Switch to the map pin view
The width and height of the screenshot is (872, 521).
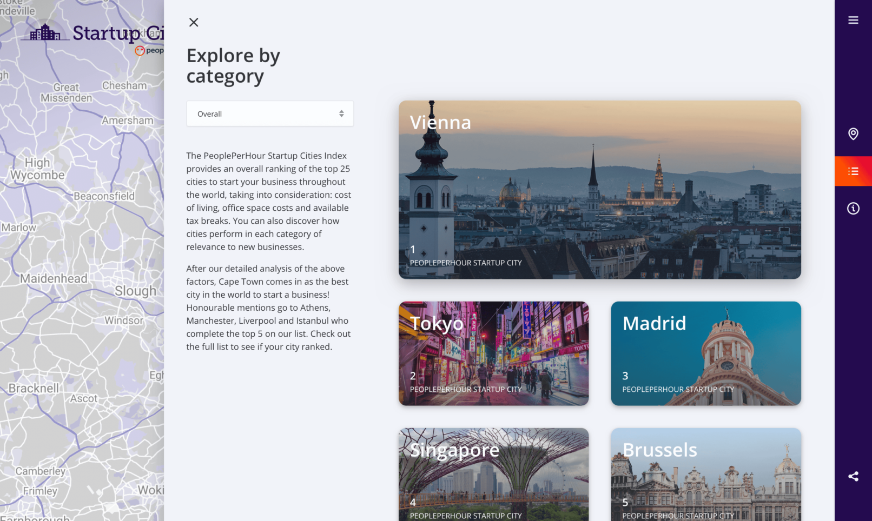[853, 134]
